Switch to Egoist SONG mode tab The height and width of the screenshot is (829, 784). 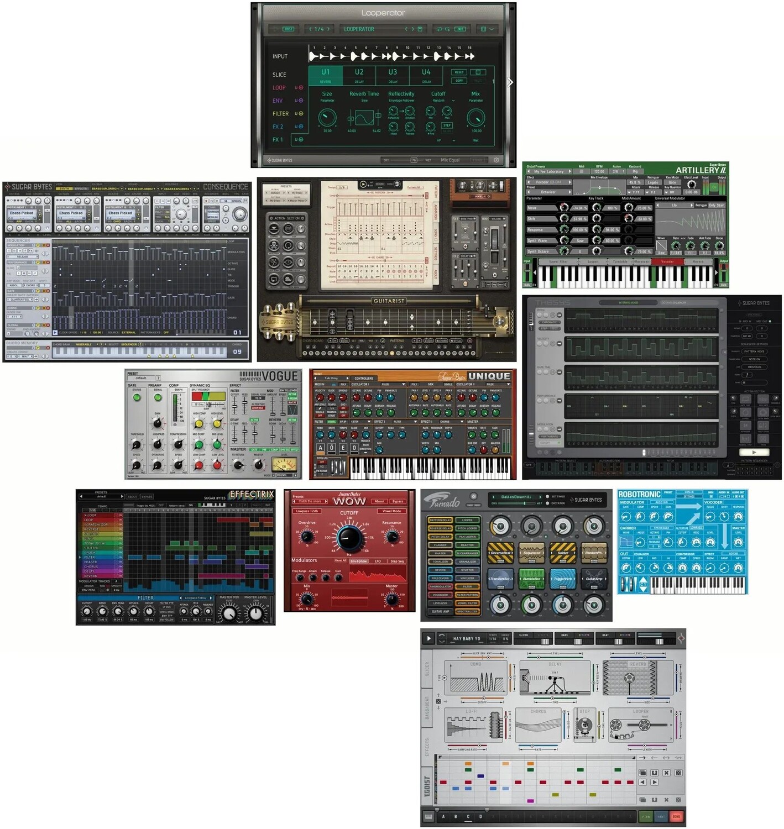(676, 816)
